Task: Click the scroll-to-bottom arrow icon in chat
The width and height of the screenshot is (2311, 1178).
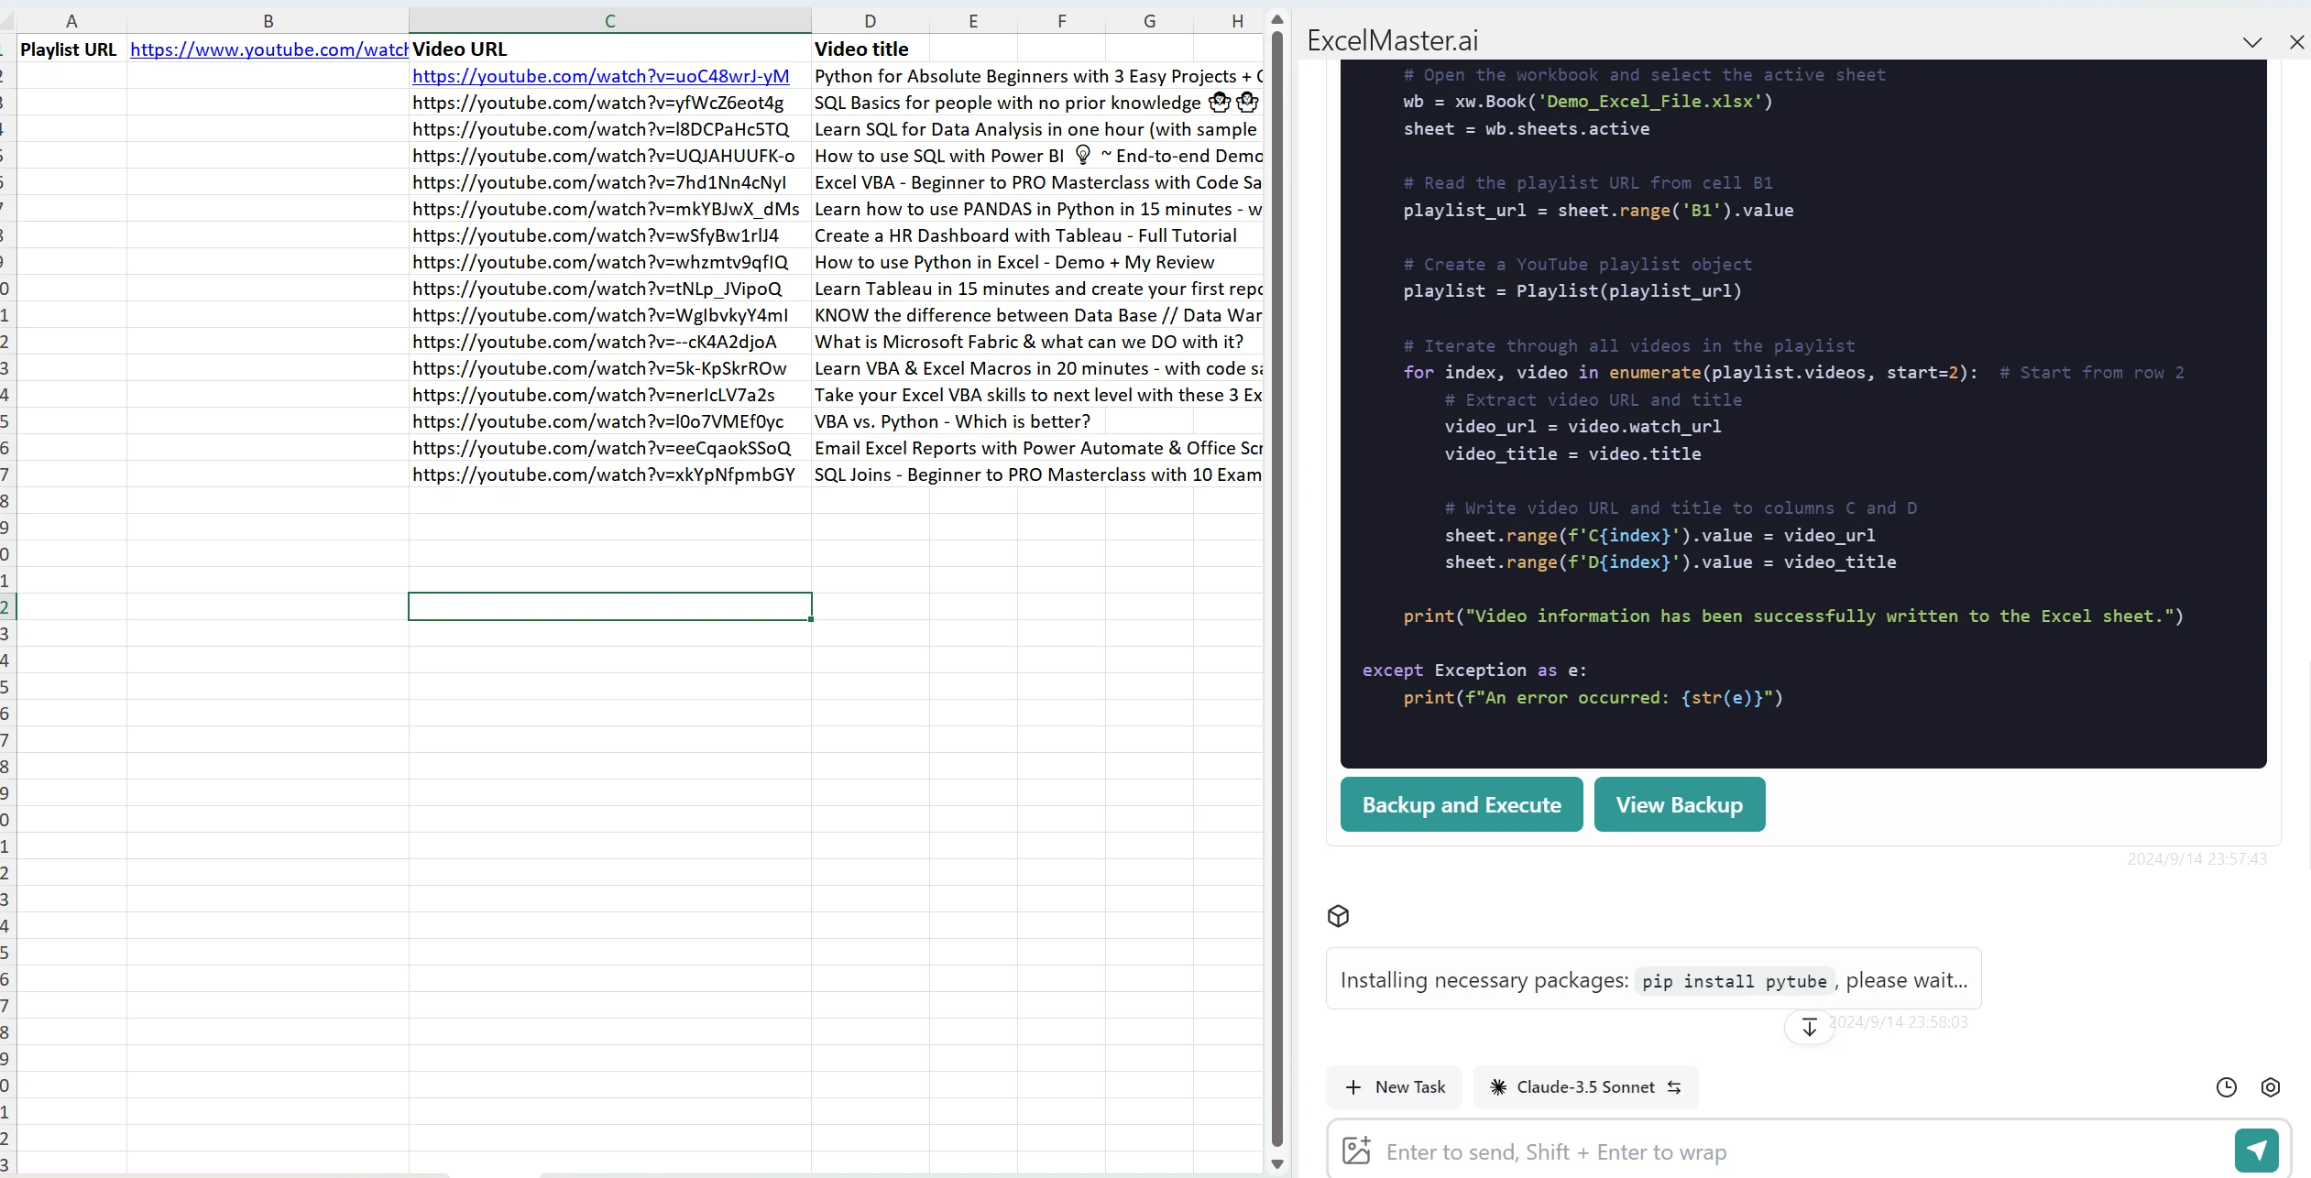Action: pyautogui.click(x=1809, y=1027)
